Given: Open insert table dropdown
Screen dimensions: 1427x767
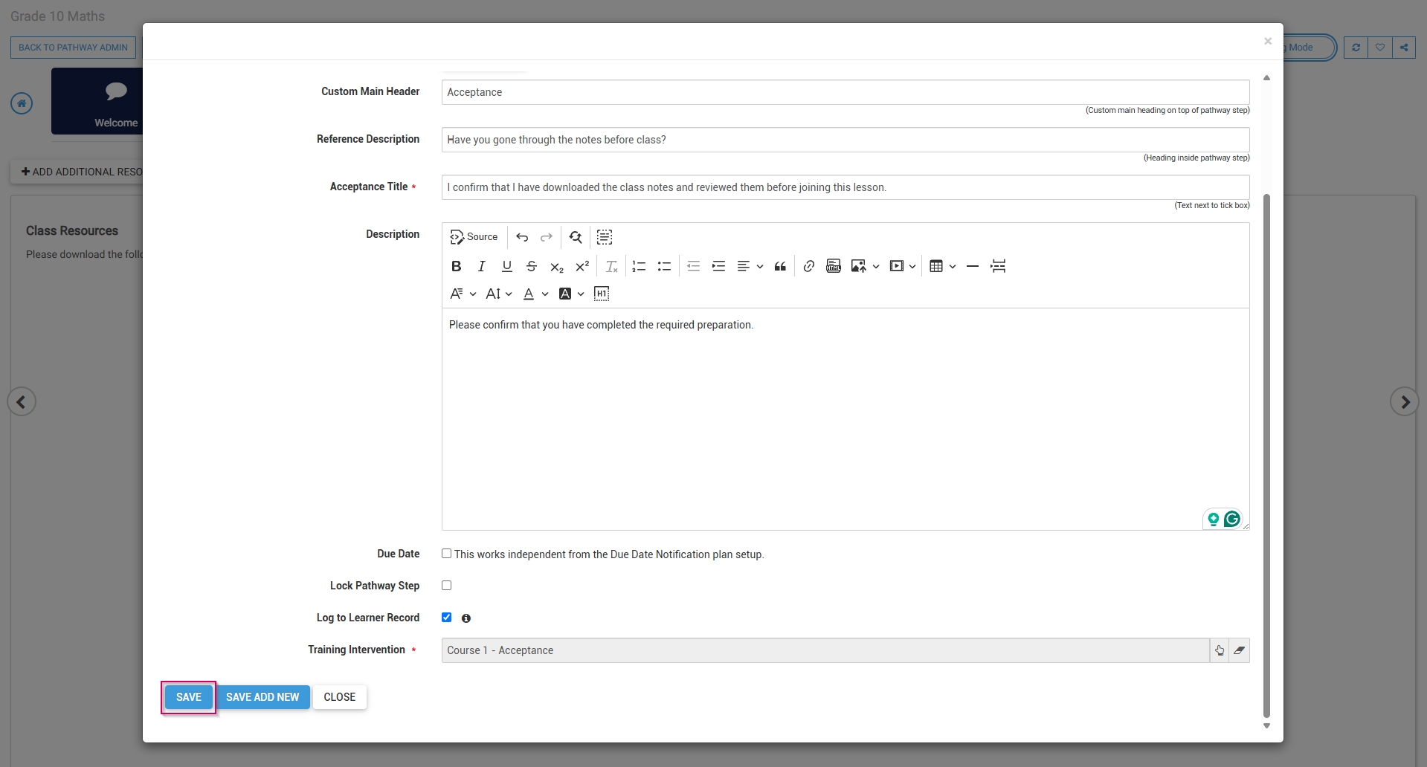Looking at the screenshot, I should [942, 266].
